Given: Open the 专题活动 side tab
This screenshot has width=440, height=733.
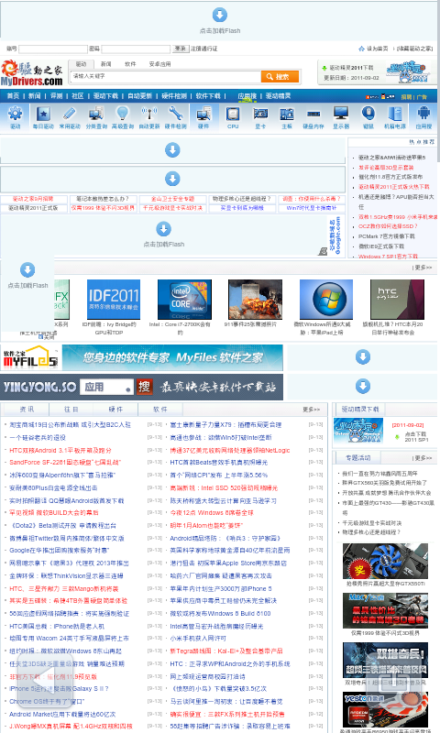Looking at the screenshot, I should (357, 457).
